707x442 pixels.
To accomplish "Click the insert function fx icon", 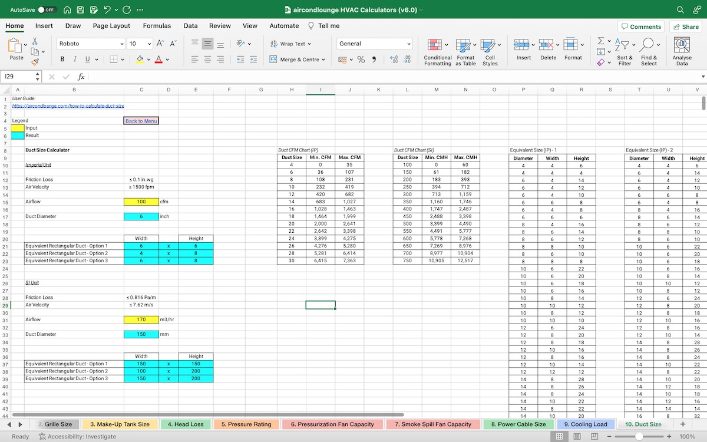I will (x=81, y=77).
